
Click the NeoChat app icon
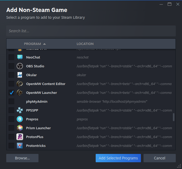(20, 57)
